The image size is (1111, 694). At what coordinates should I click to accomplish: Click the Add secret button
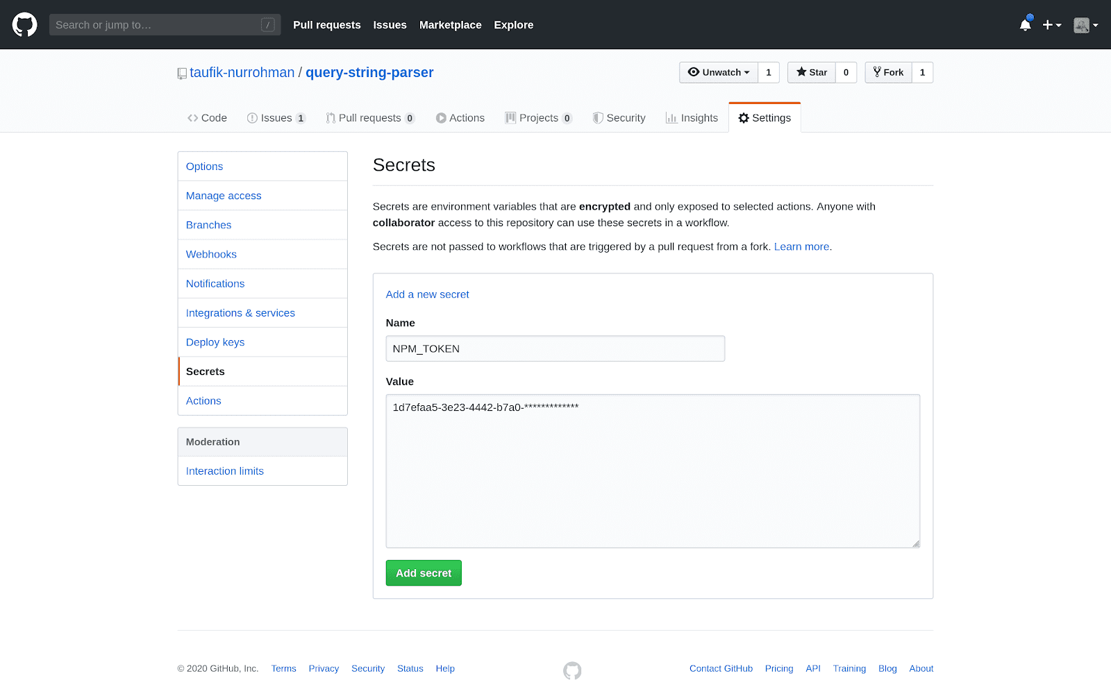click(x=424, y=573)
